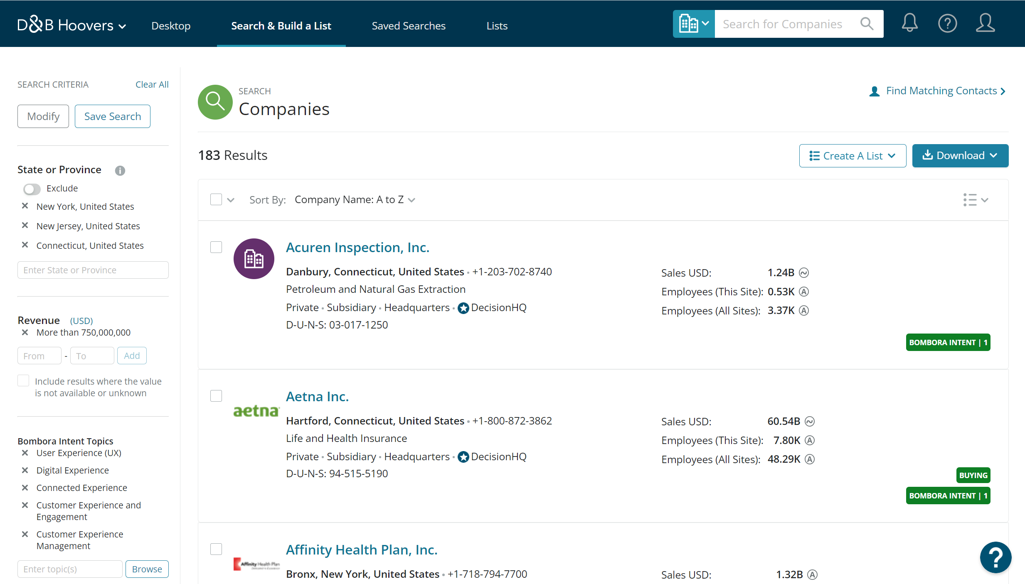1025x584 pixels.
Task: Open the user profile icon
Action: pos(985,23)
